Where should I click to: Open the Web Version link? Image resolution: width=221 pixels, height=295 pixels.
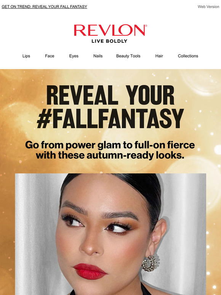tap(208, 6)
